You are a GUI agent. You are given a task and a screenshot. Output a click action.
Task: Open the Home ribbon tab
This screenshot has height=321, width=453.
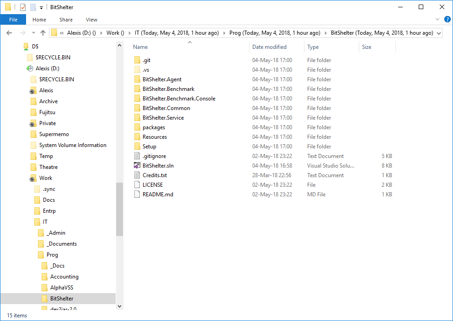(39, 20)
